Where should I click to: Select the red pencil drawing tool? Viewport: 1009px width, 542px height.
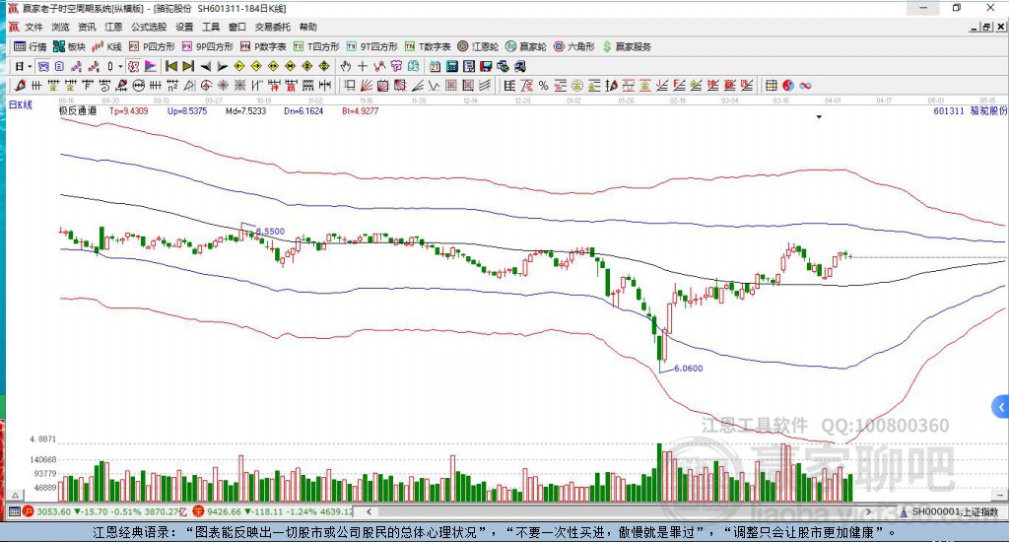(20, 86)
